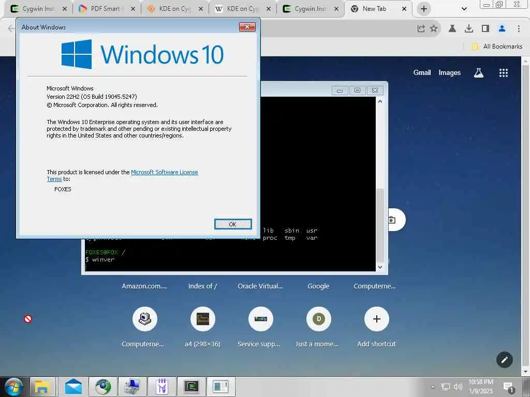This screenshot has height=397, width=530.
Task: Open Service supp... shortcut icon
Action: tap(261, 319)
